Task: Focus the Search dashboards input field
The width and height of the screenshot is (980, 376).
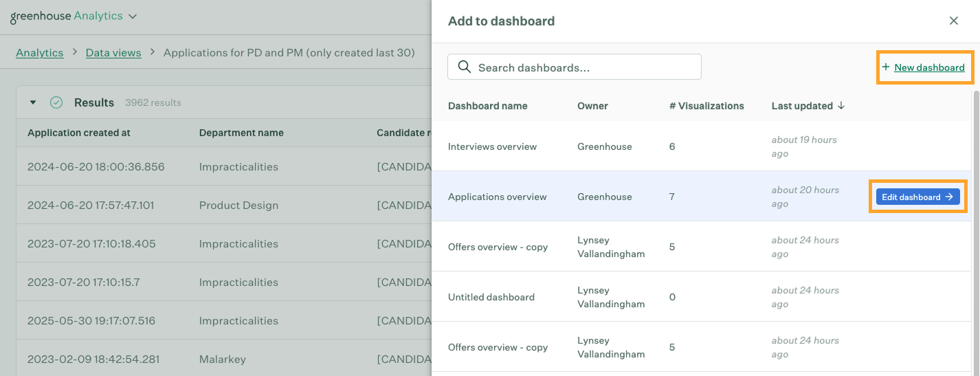Action: [575, 67]
